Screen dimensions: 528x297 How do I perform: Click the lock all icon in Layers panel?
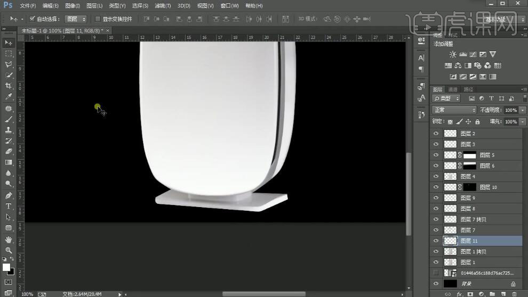point(477,122)
